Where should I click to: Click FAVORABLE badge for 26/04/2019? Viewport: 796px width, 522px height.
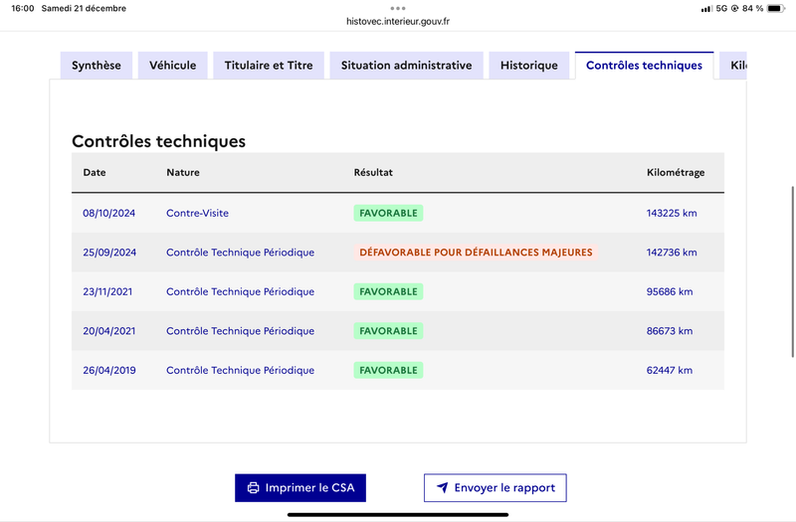[388, 370]
